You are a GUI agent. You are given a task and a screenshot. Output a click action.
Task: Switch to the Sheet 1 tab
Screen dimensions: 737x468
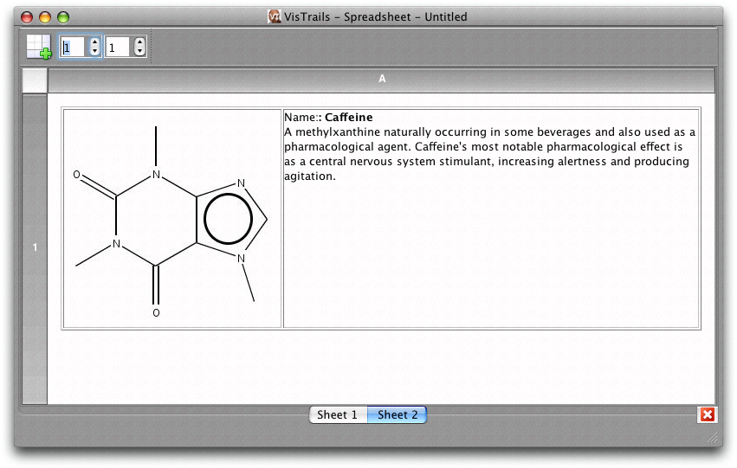(338, 414)
